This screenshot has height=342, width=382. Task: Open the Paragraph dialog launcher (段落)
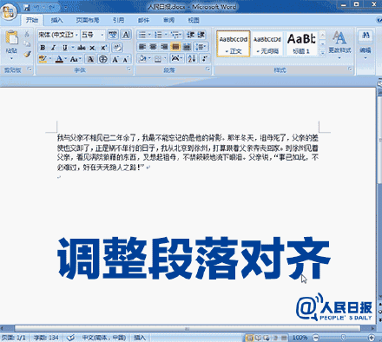tap(207, 69)
